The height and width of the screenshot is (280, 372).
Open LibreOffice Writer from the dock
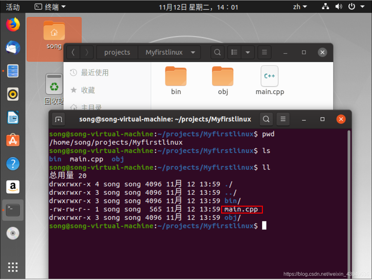click(13, 117)
